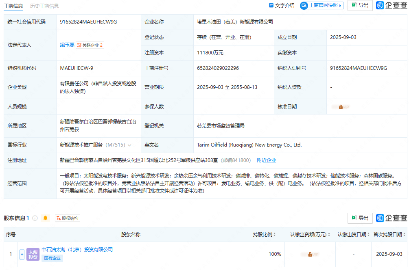The image size is (409, 270).
Task: Expand the plus icon in shareholder row 1
Action: 22,254
